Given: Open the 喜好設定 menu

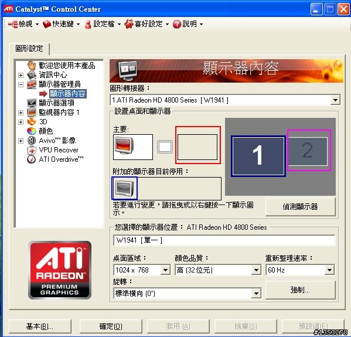Looking at the screenshot, I should [146, 24].
